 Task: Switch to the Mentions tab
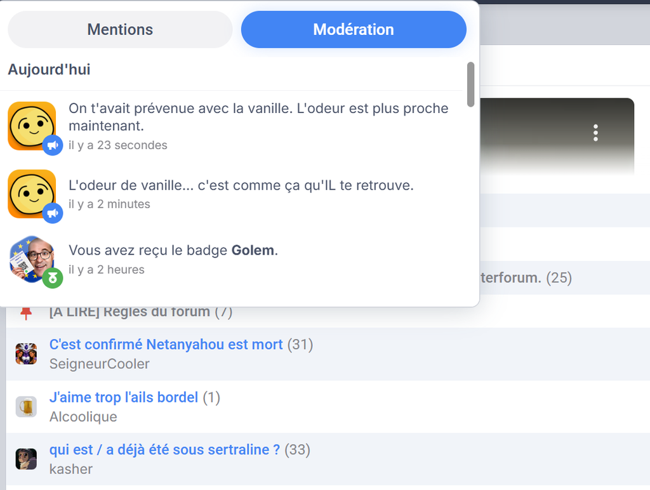120,29
